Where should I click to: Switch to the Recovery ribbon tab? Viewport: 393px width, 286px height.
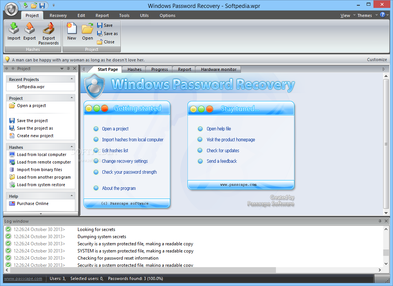pyautogui.click(x=58, y=15)
